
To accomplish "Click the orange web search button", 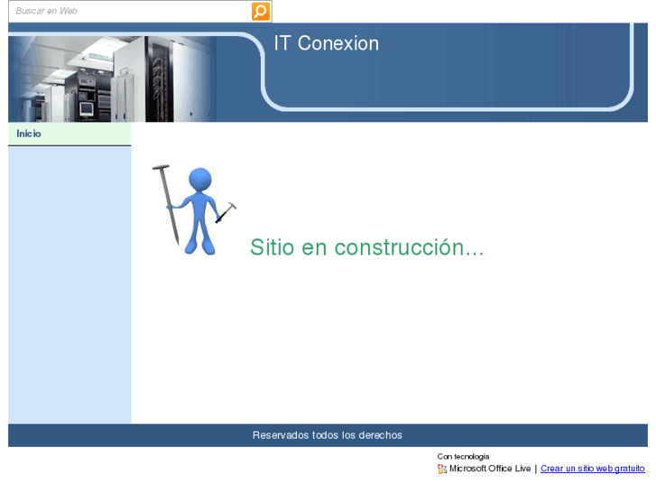I will click(260, 12).
